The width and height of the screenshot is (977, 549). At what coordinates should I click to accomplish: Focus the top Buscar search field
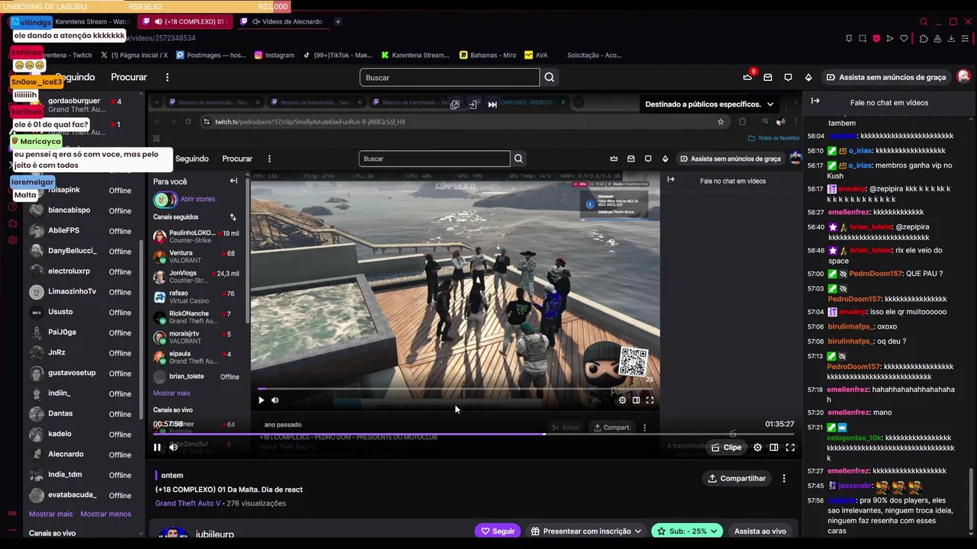[x=450, y=77]
